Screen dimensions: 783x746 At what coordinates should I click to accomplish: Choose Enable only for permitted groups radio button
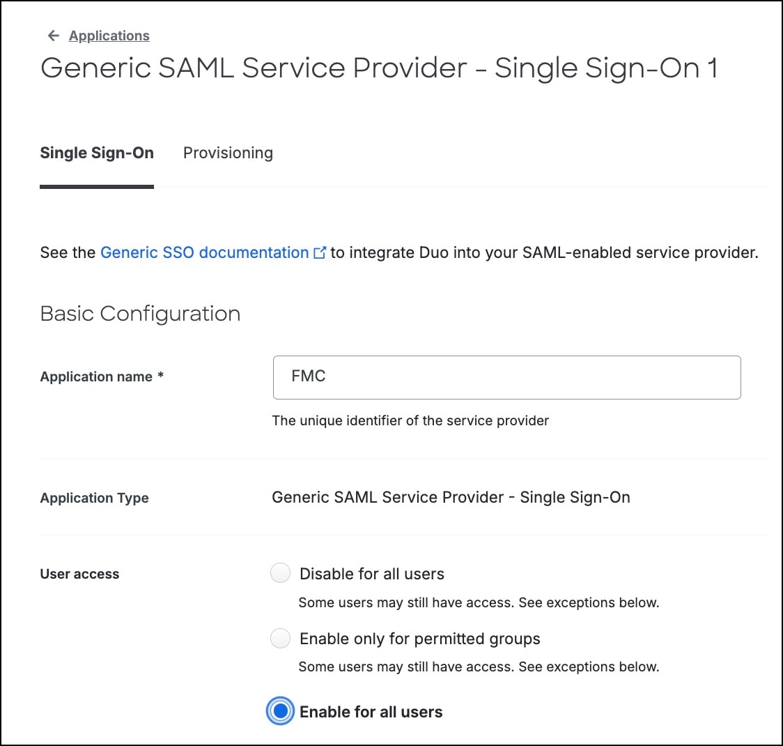click(280, 639)
